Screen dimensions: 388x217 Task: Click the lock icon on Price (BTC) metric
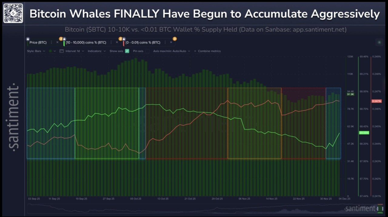tap(27, 38)
